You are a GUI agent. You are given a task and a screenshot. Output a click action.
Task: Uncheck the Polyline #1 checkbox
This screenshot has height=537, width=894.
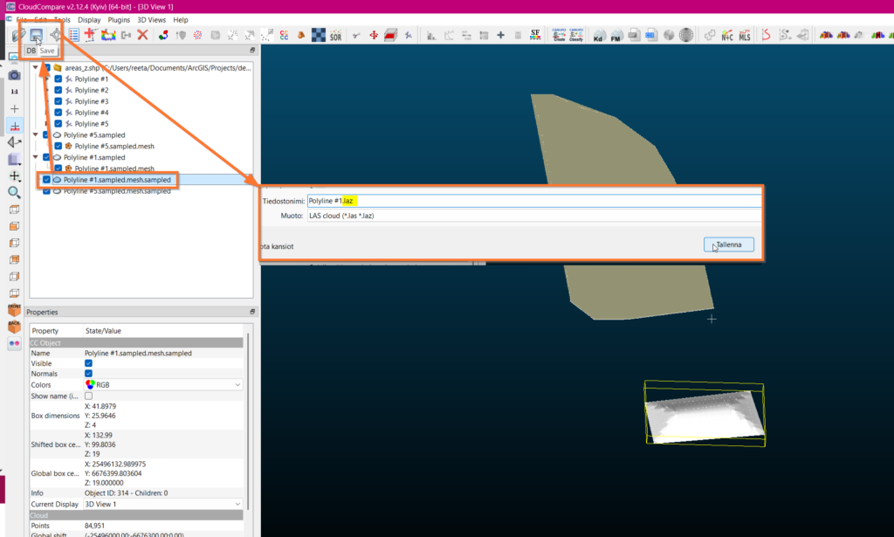[x=58, y=79]
